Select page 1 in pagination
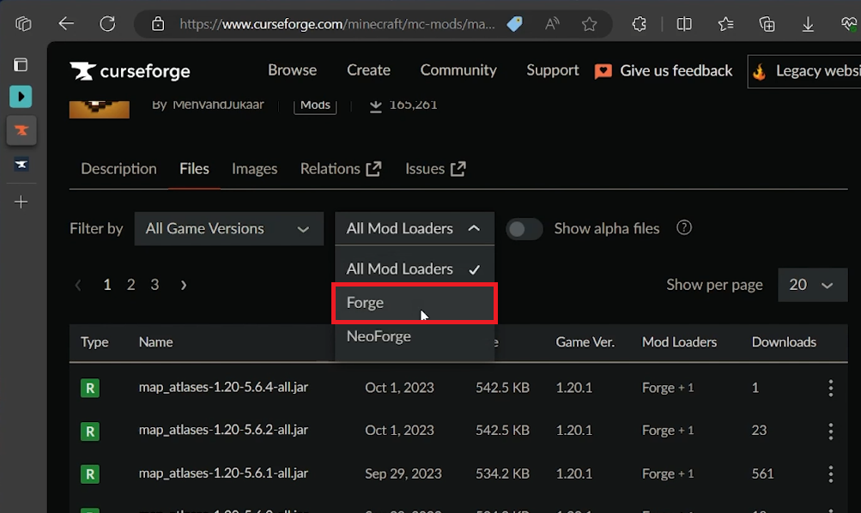This screenshot has height=513, width=861. coord(107,285)
